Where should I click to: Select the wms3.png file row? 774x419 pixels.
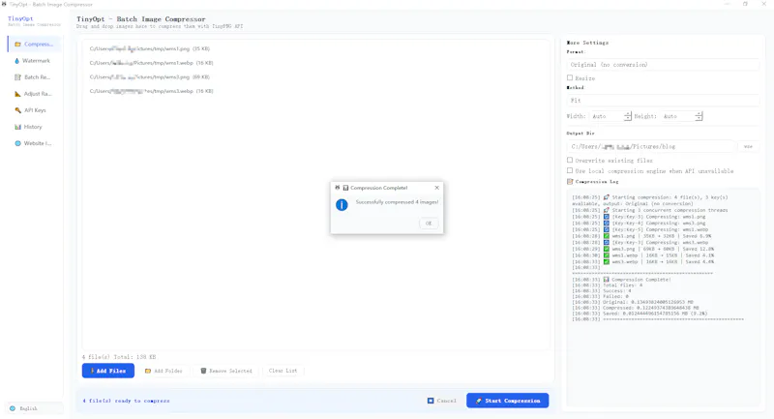315,77
